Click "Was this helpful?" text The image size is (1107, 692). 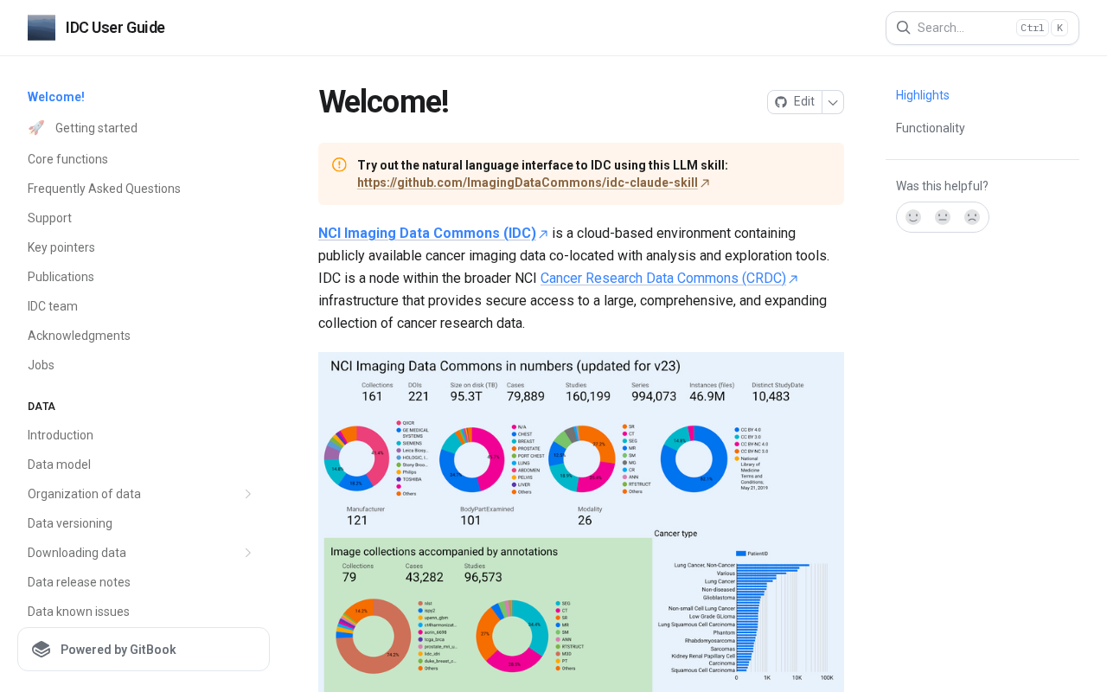click(x=942, y=186)
